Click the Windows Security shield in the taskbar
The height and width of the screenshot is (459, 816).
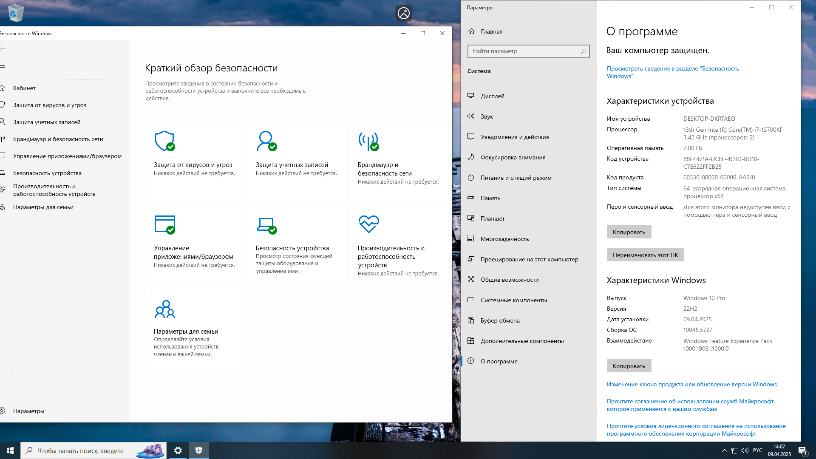tap(198, 450)
